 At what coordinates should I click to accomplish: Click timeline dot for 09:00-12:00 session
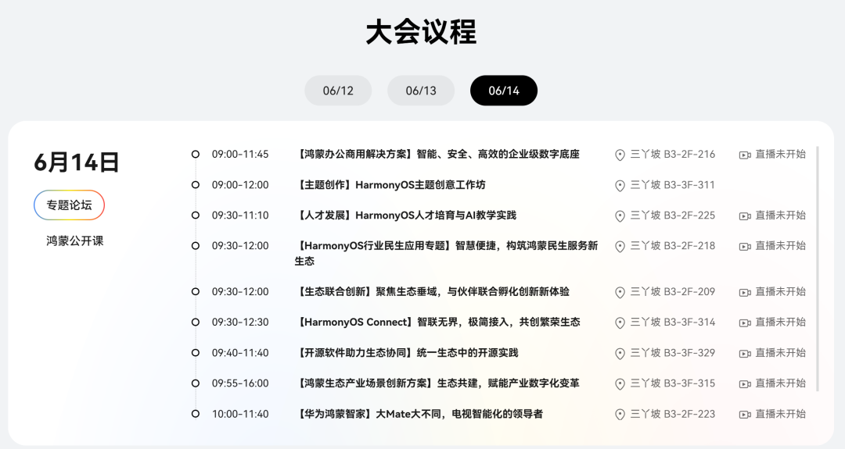point(196,185)
